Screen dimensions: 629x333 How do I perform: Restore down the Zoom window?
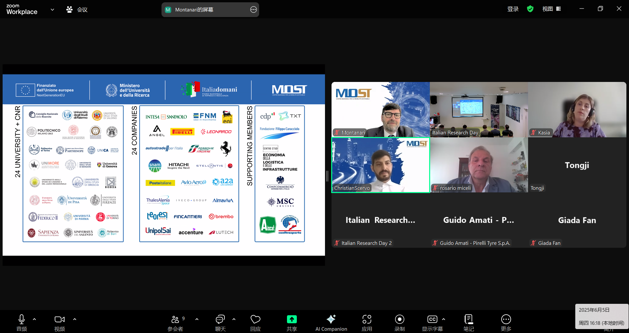[x=600, y=9]
